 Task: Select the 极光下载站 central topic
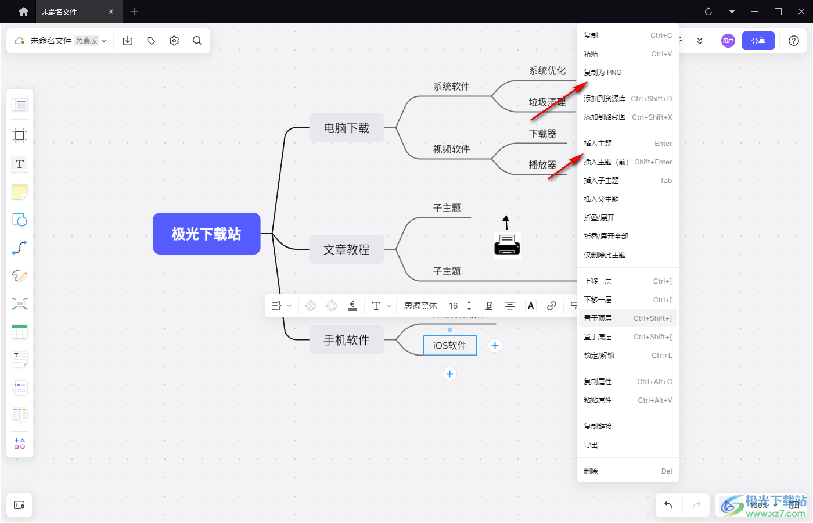[x=207, y=234]
